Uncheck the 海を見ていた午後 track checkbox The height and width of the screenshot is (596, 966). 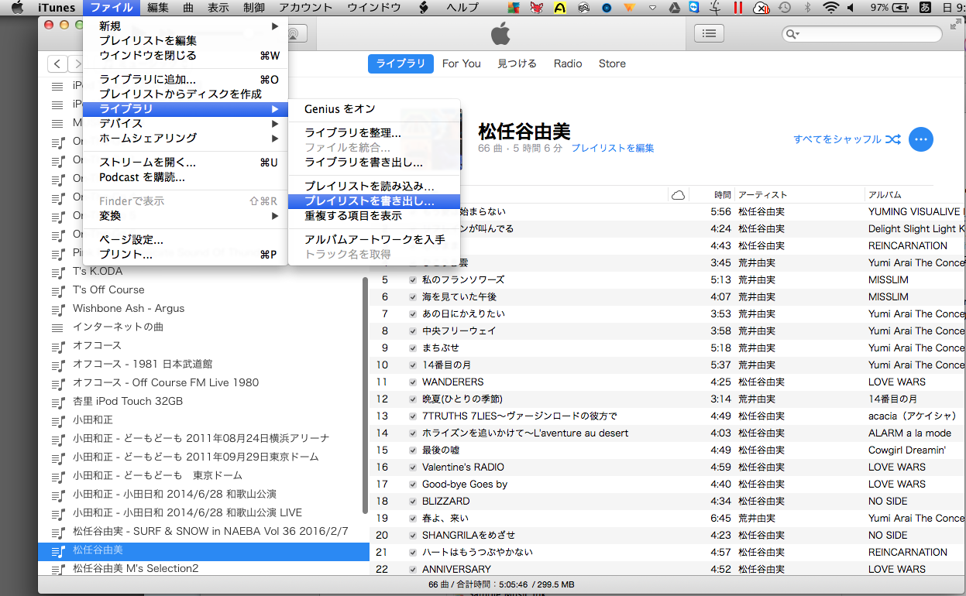pyautogui.click(x=413, y=297)
